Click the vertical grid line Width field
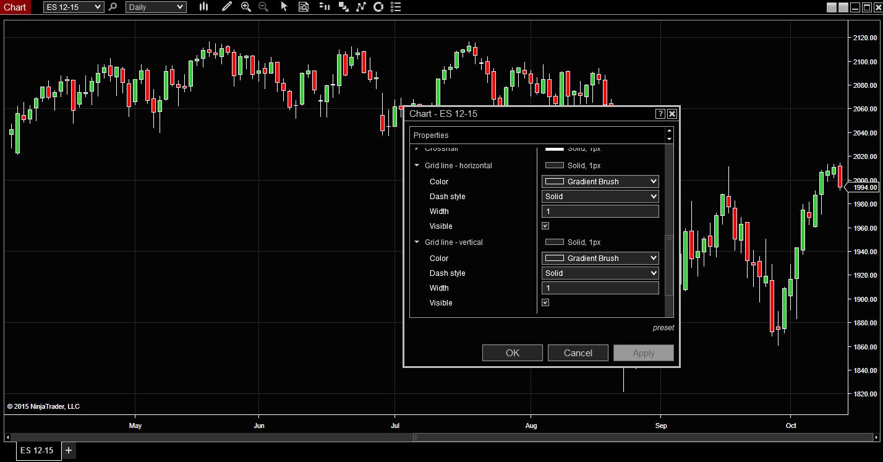This screenshot has height=462, width=883. pyautogui.click(x=600, y=288)
